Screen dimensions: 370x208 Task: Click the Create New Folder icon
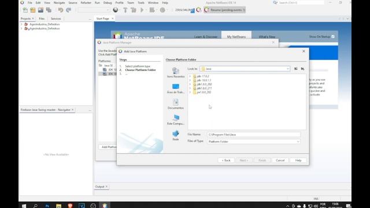302,69
